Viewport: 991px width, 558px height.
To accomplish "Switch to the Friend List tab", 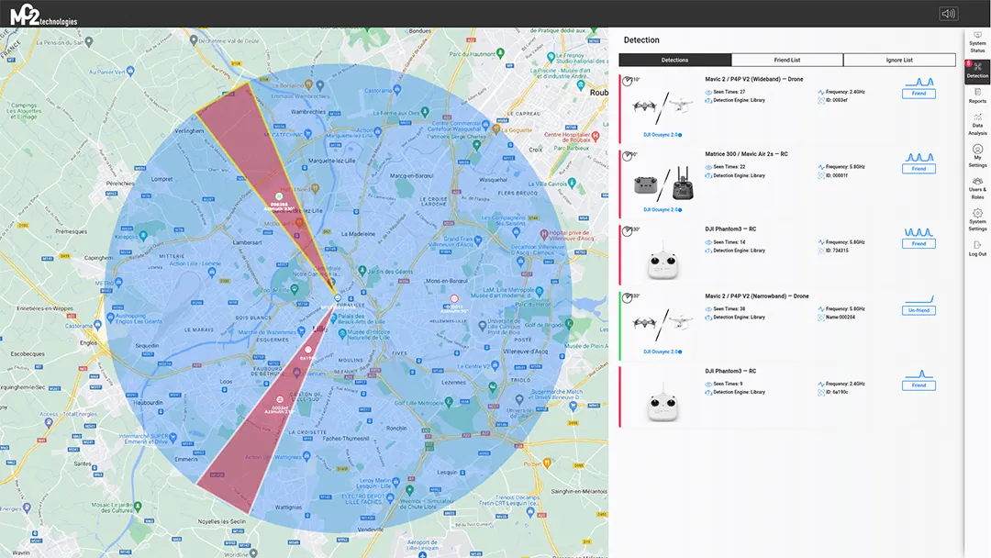I will [787, 60].
